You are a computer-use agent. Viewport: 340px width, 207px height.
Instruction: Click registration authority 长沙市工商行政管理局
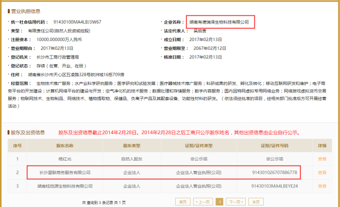tap(58, 57)
